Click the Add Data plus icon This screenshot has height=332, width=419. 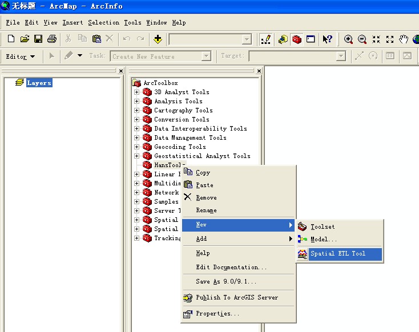[x=158, y=39]
